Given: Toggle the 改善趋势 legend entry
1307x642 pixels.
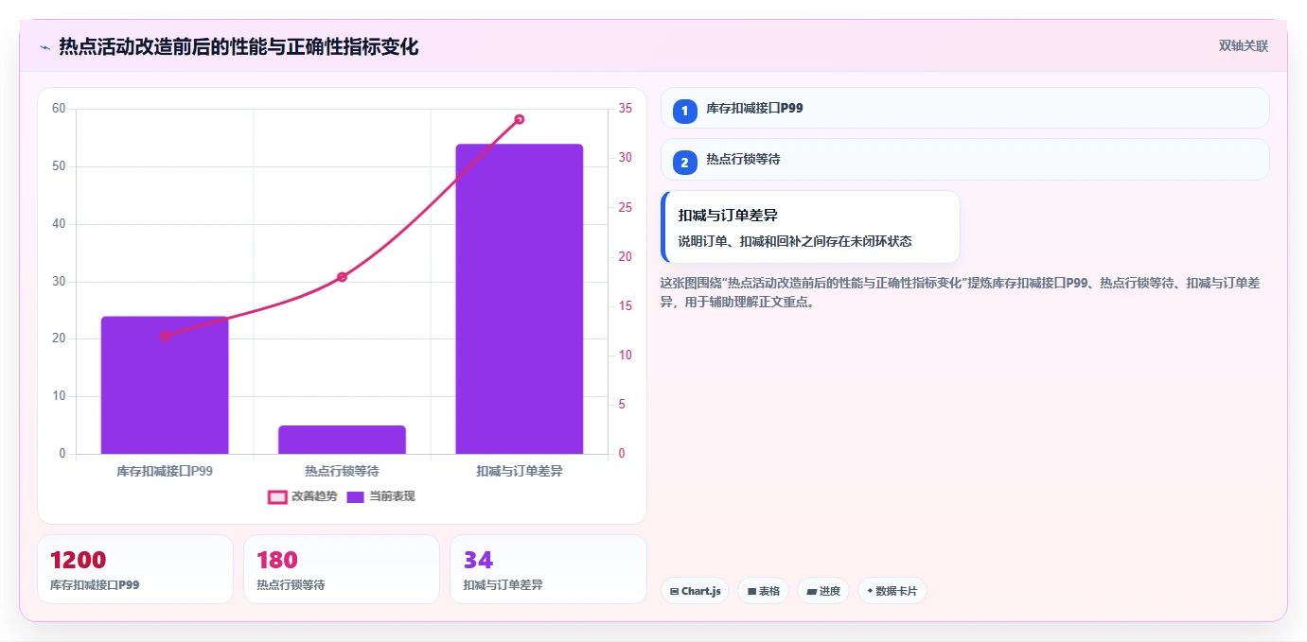Looking at the screenshot, I should [x=303, y=496].
